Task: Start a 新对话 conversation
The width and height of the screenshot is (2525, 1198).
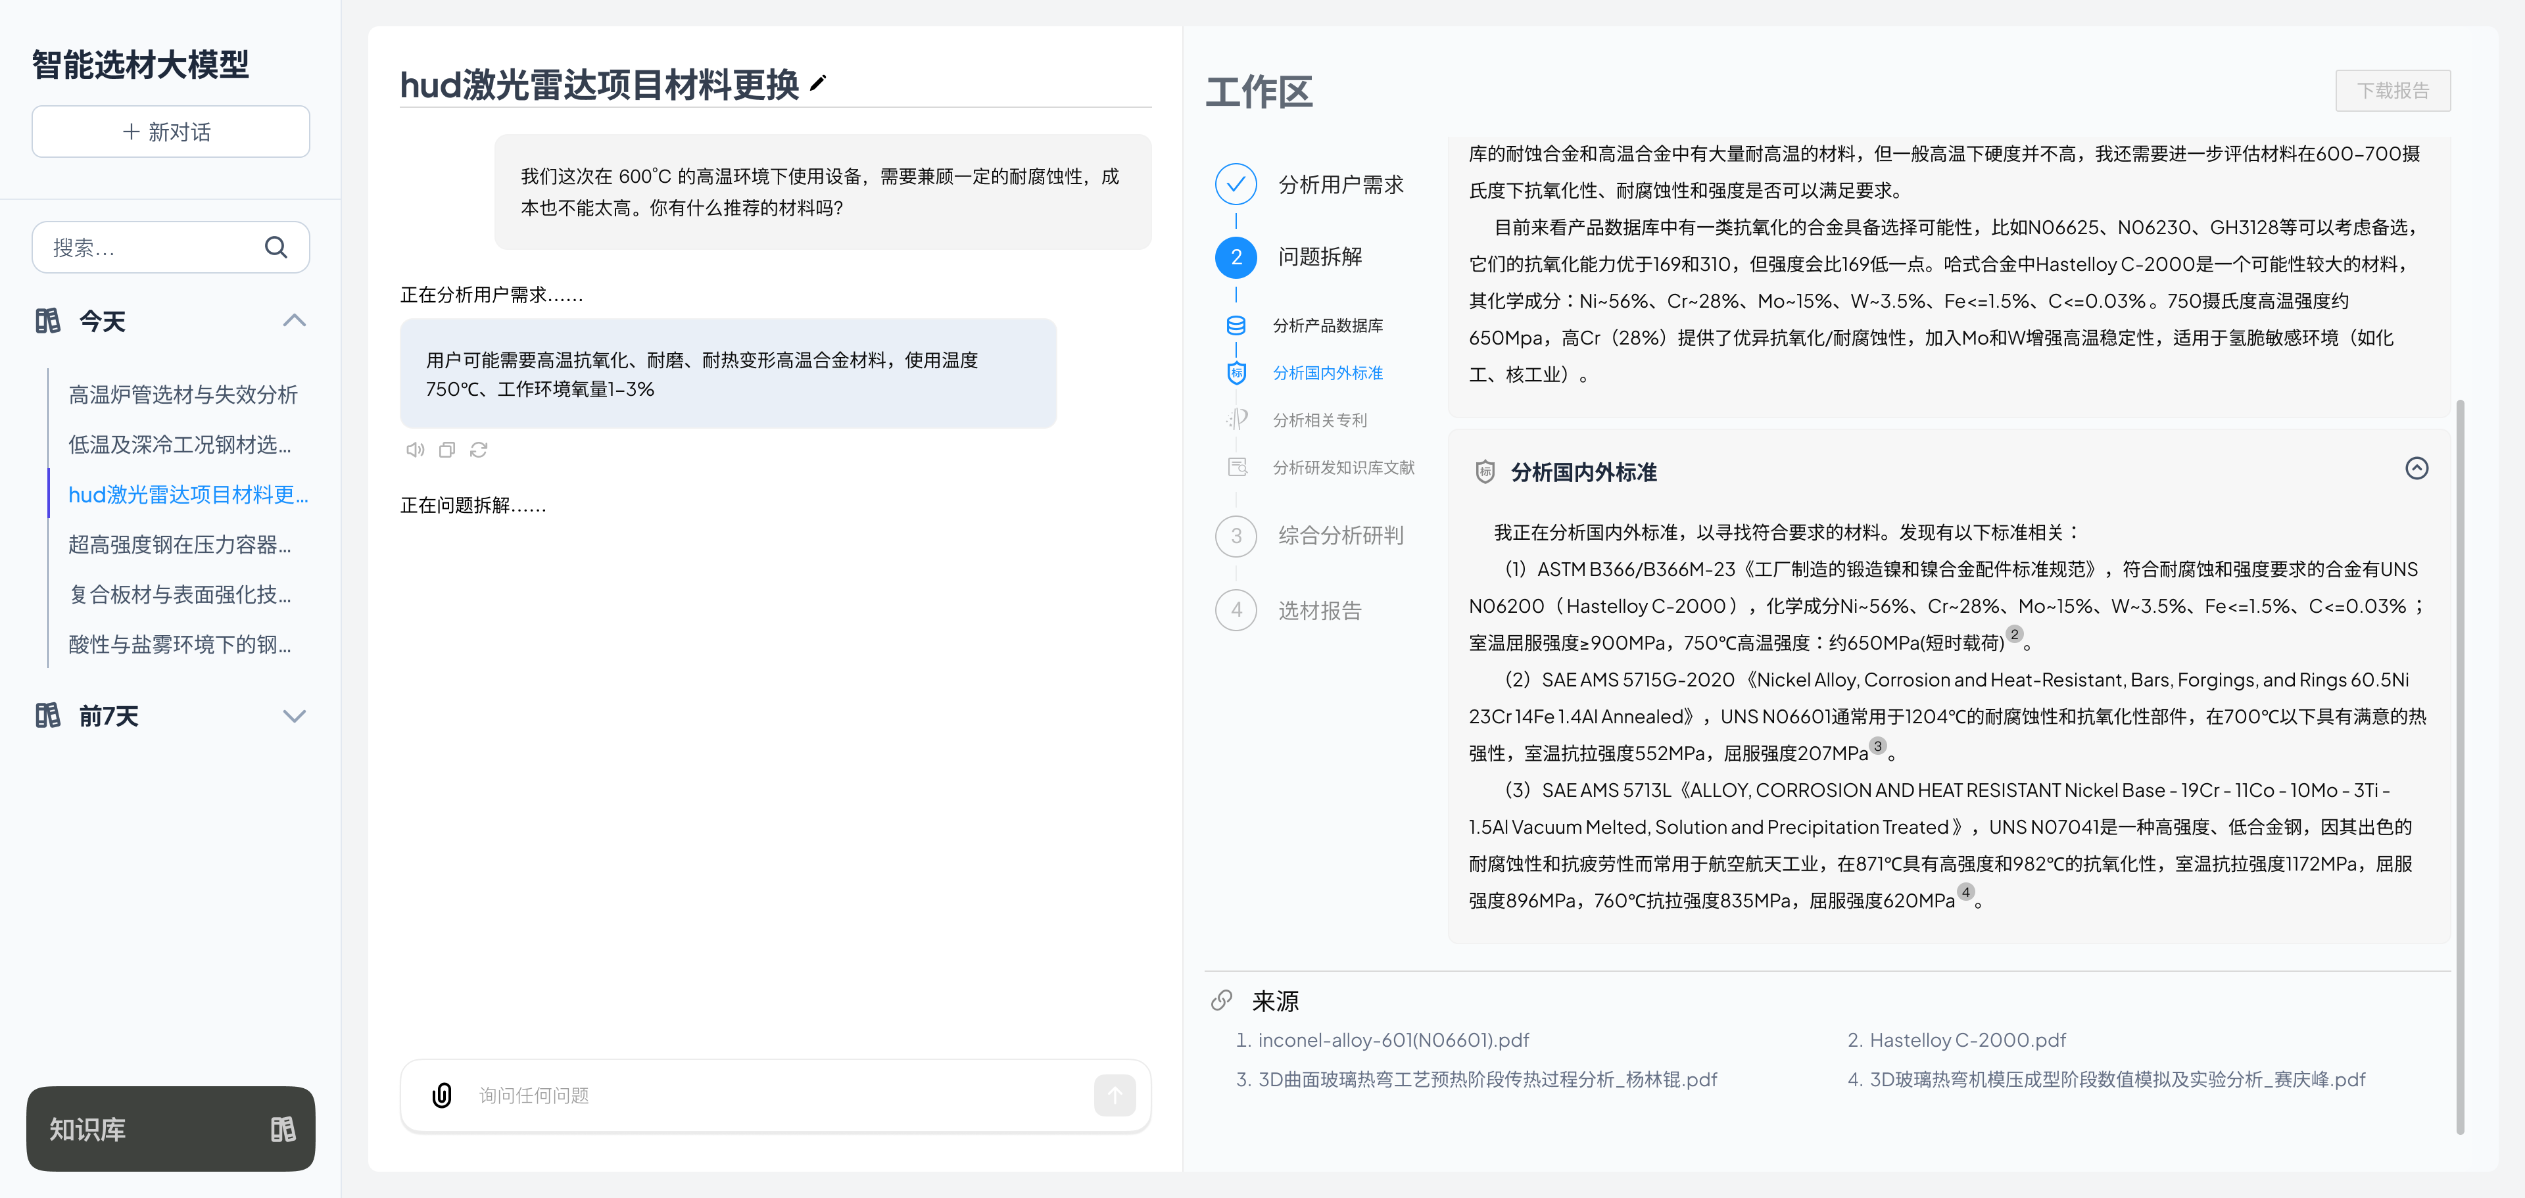Action: coord(170,130)
